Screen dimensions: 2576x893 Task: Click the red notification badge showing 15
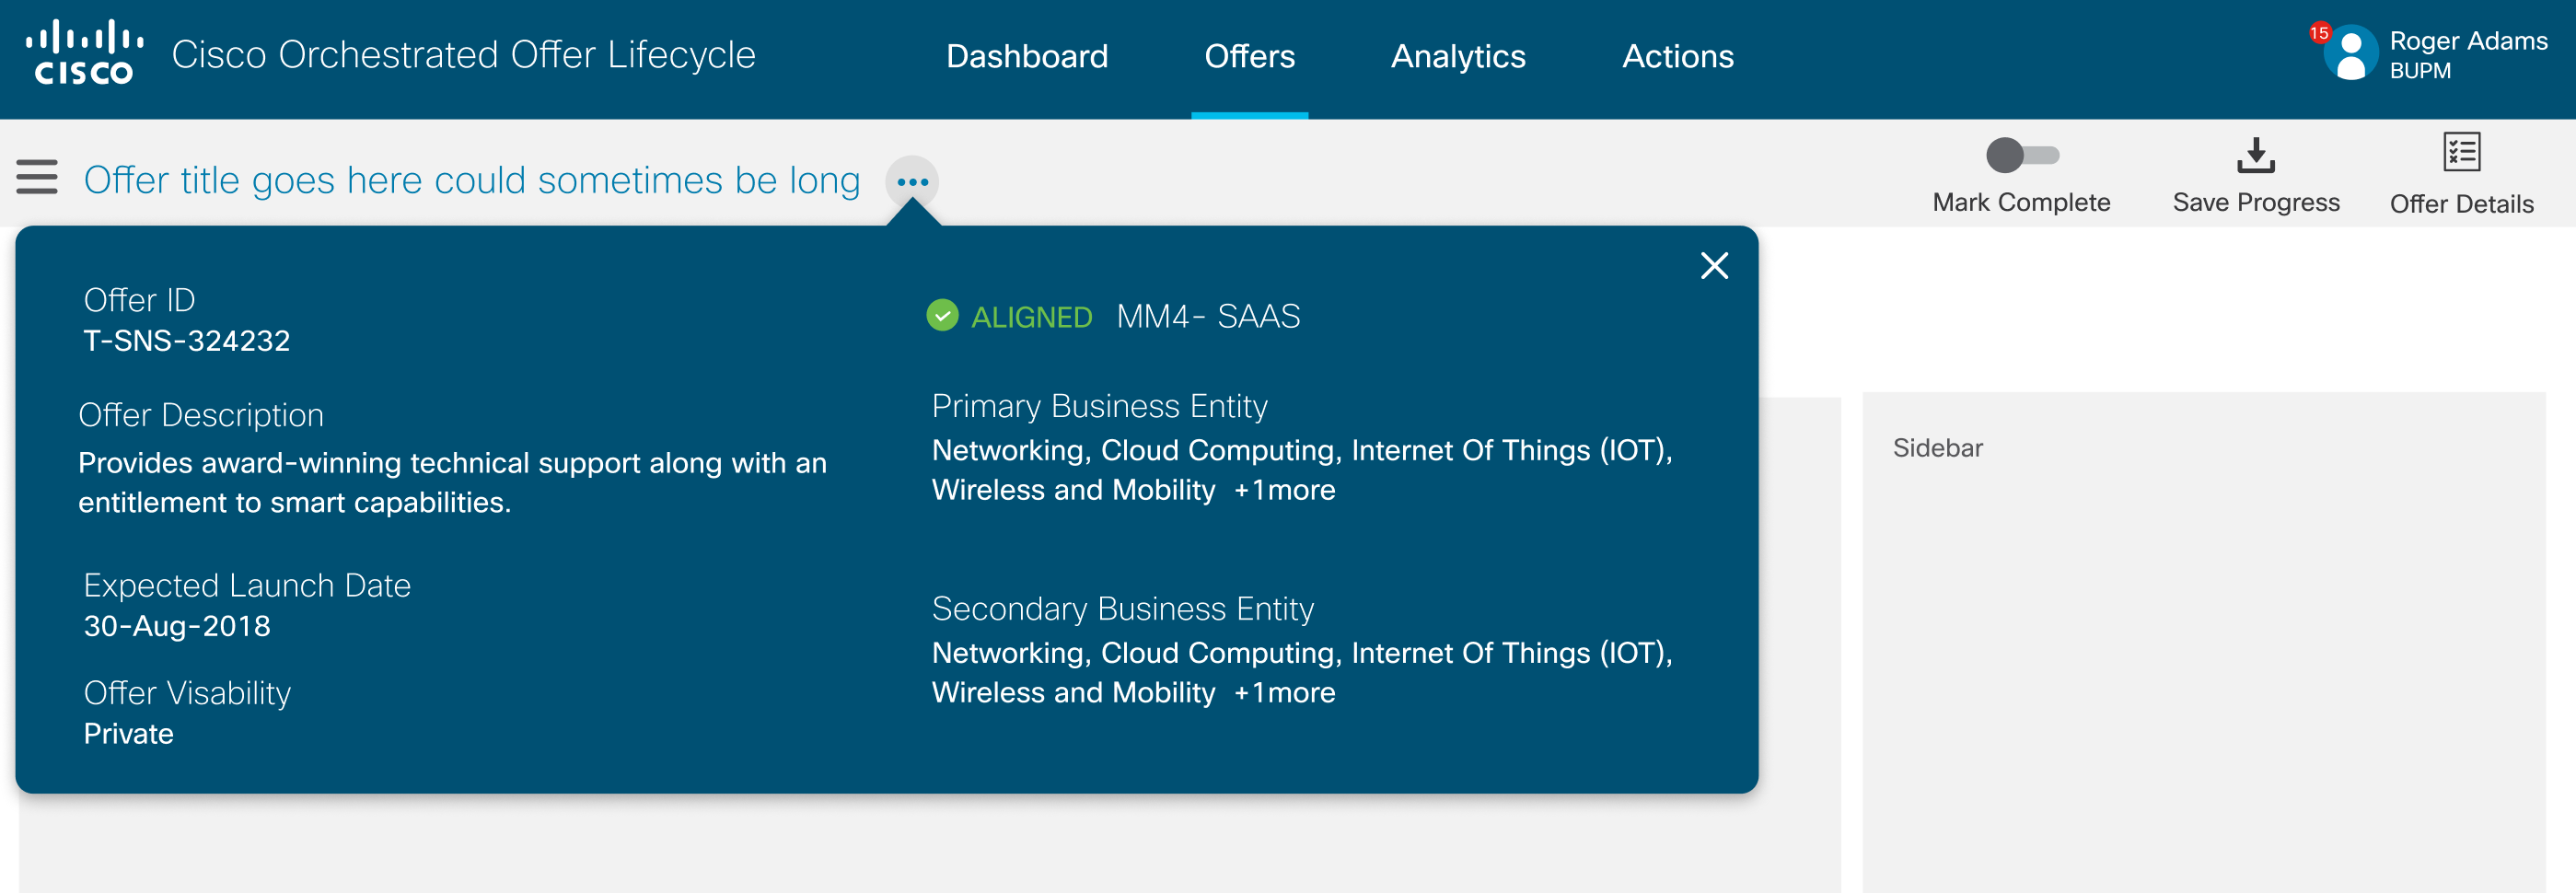tap(2319, 33)
